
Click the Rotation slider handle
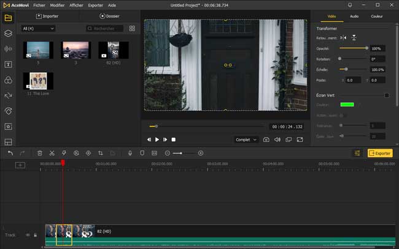[339, 59]
